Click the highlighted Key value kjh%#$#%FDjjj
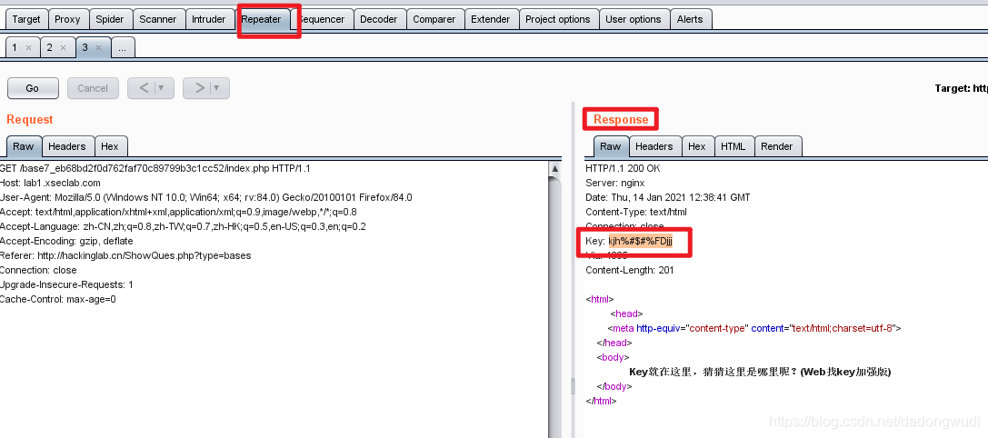 pyautogui.click(x=640, y=242)
